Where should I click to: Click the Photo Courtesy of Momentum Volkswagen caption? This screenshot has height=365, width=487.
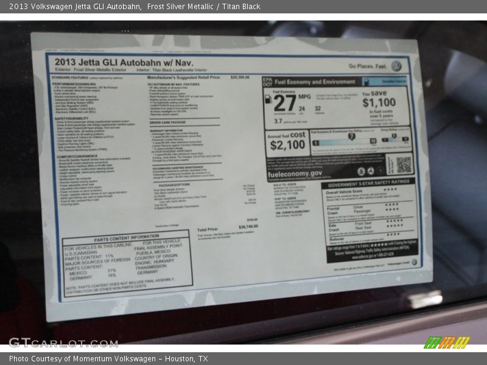(108, 358)
